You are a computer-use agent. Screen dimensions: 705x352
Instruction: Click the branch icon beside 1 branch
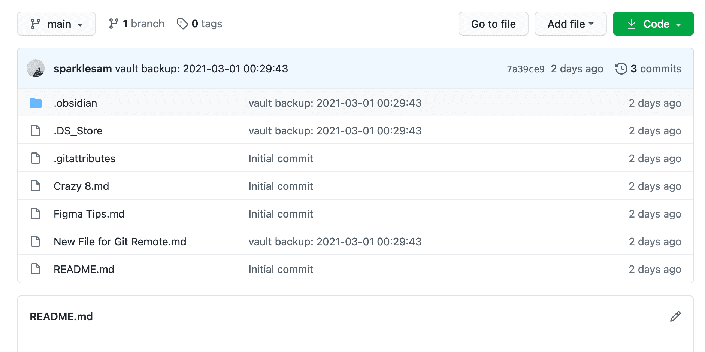[114, 24]
